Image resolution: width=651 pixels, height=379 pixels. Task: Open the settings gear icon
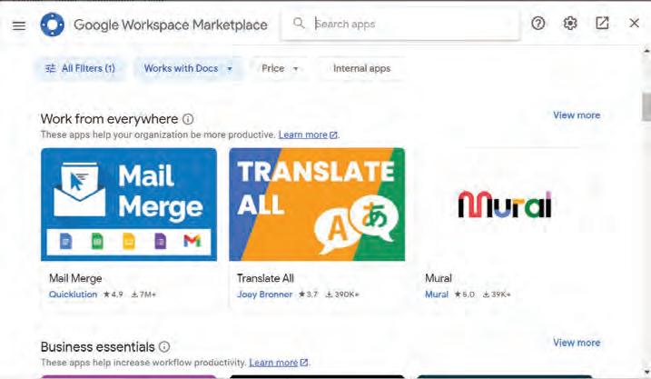point(570,24)
